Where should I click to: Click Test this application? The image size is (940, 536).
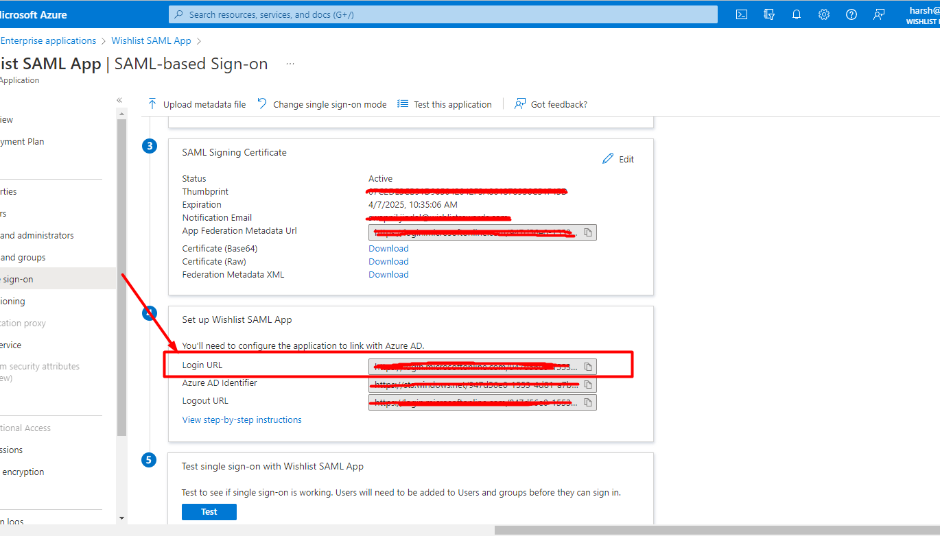pos(445,104)
